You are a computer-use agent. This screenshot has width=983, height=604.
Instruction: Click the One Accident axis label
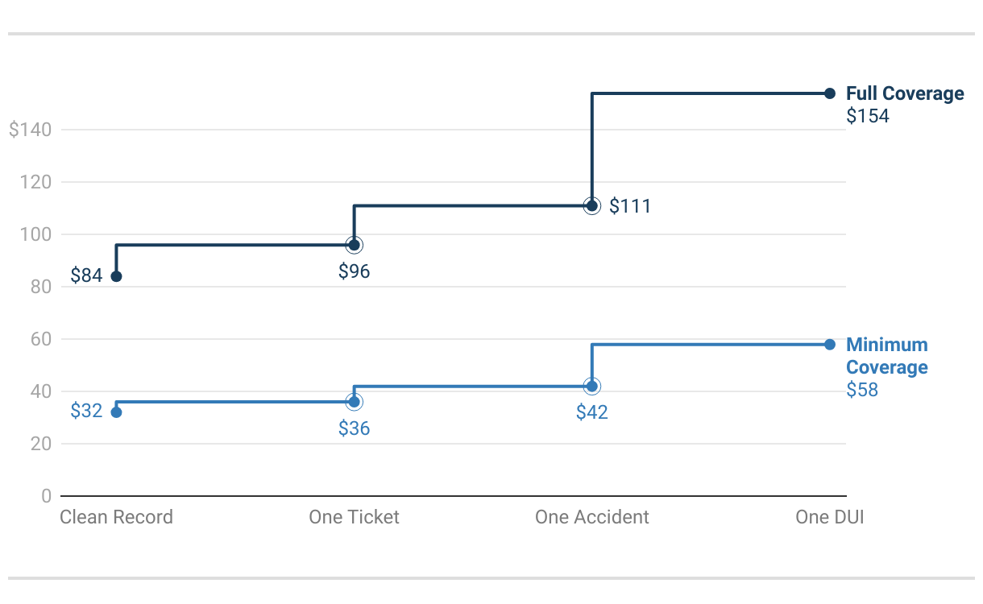591,517
